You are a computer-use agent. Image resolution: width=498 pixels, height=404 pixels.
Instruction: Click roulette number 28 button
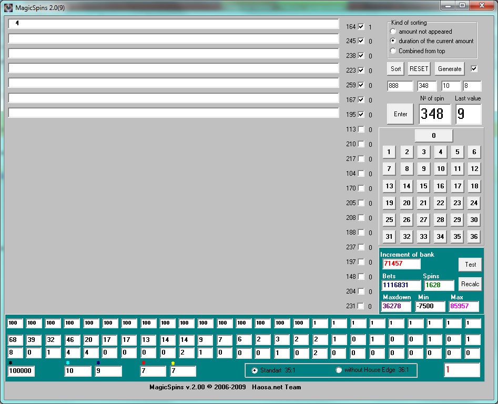point(440,219)
